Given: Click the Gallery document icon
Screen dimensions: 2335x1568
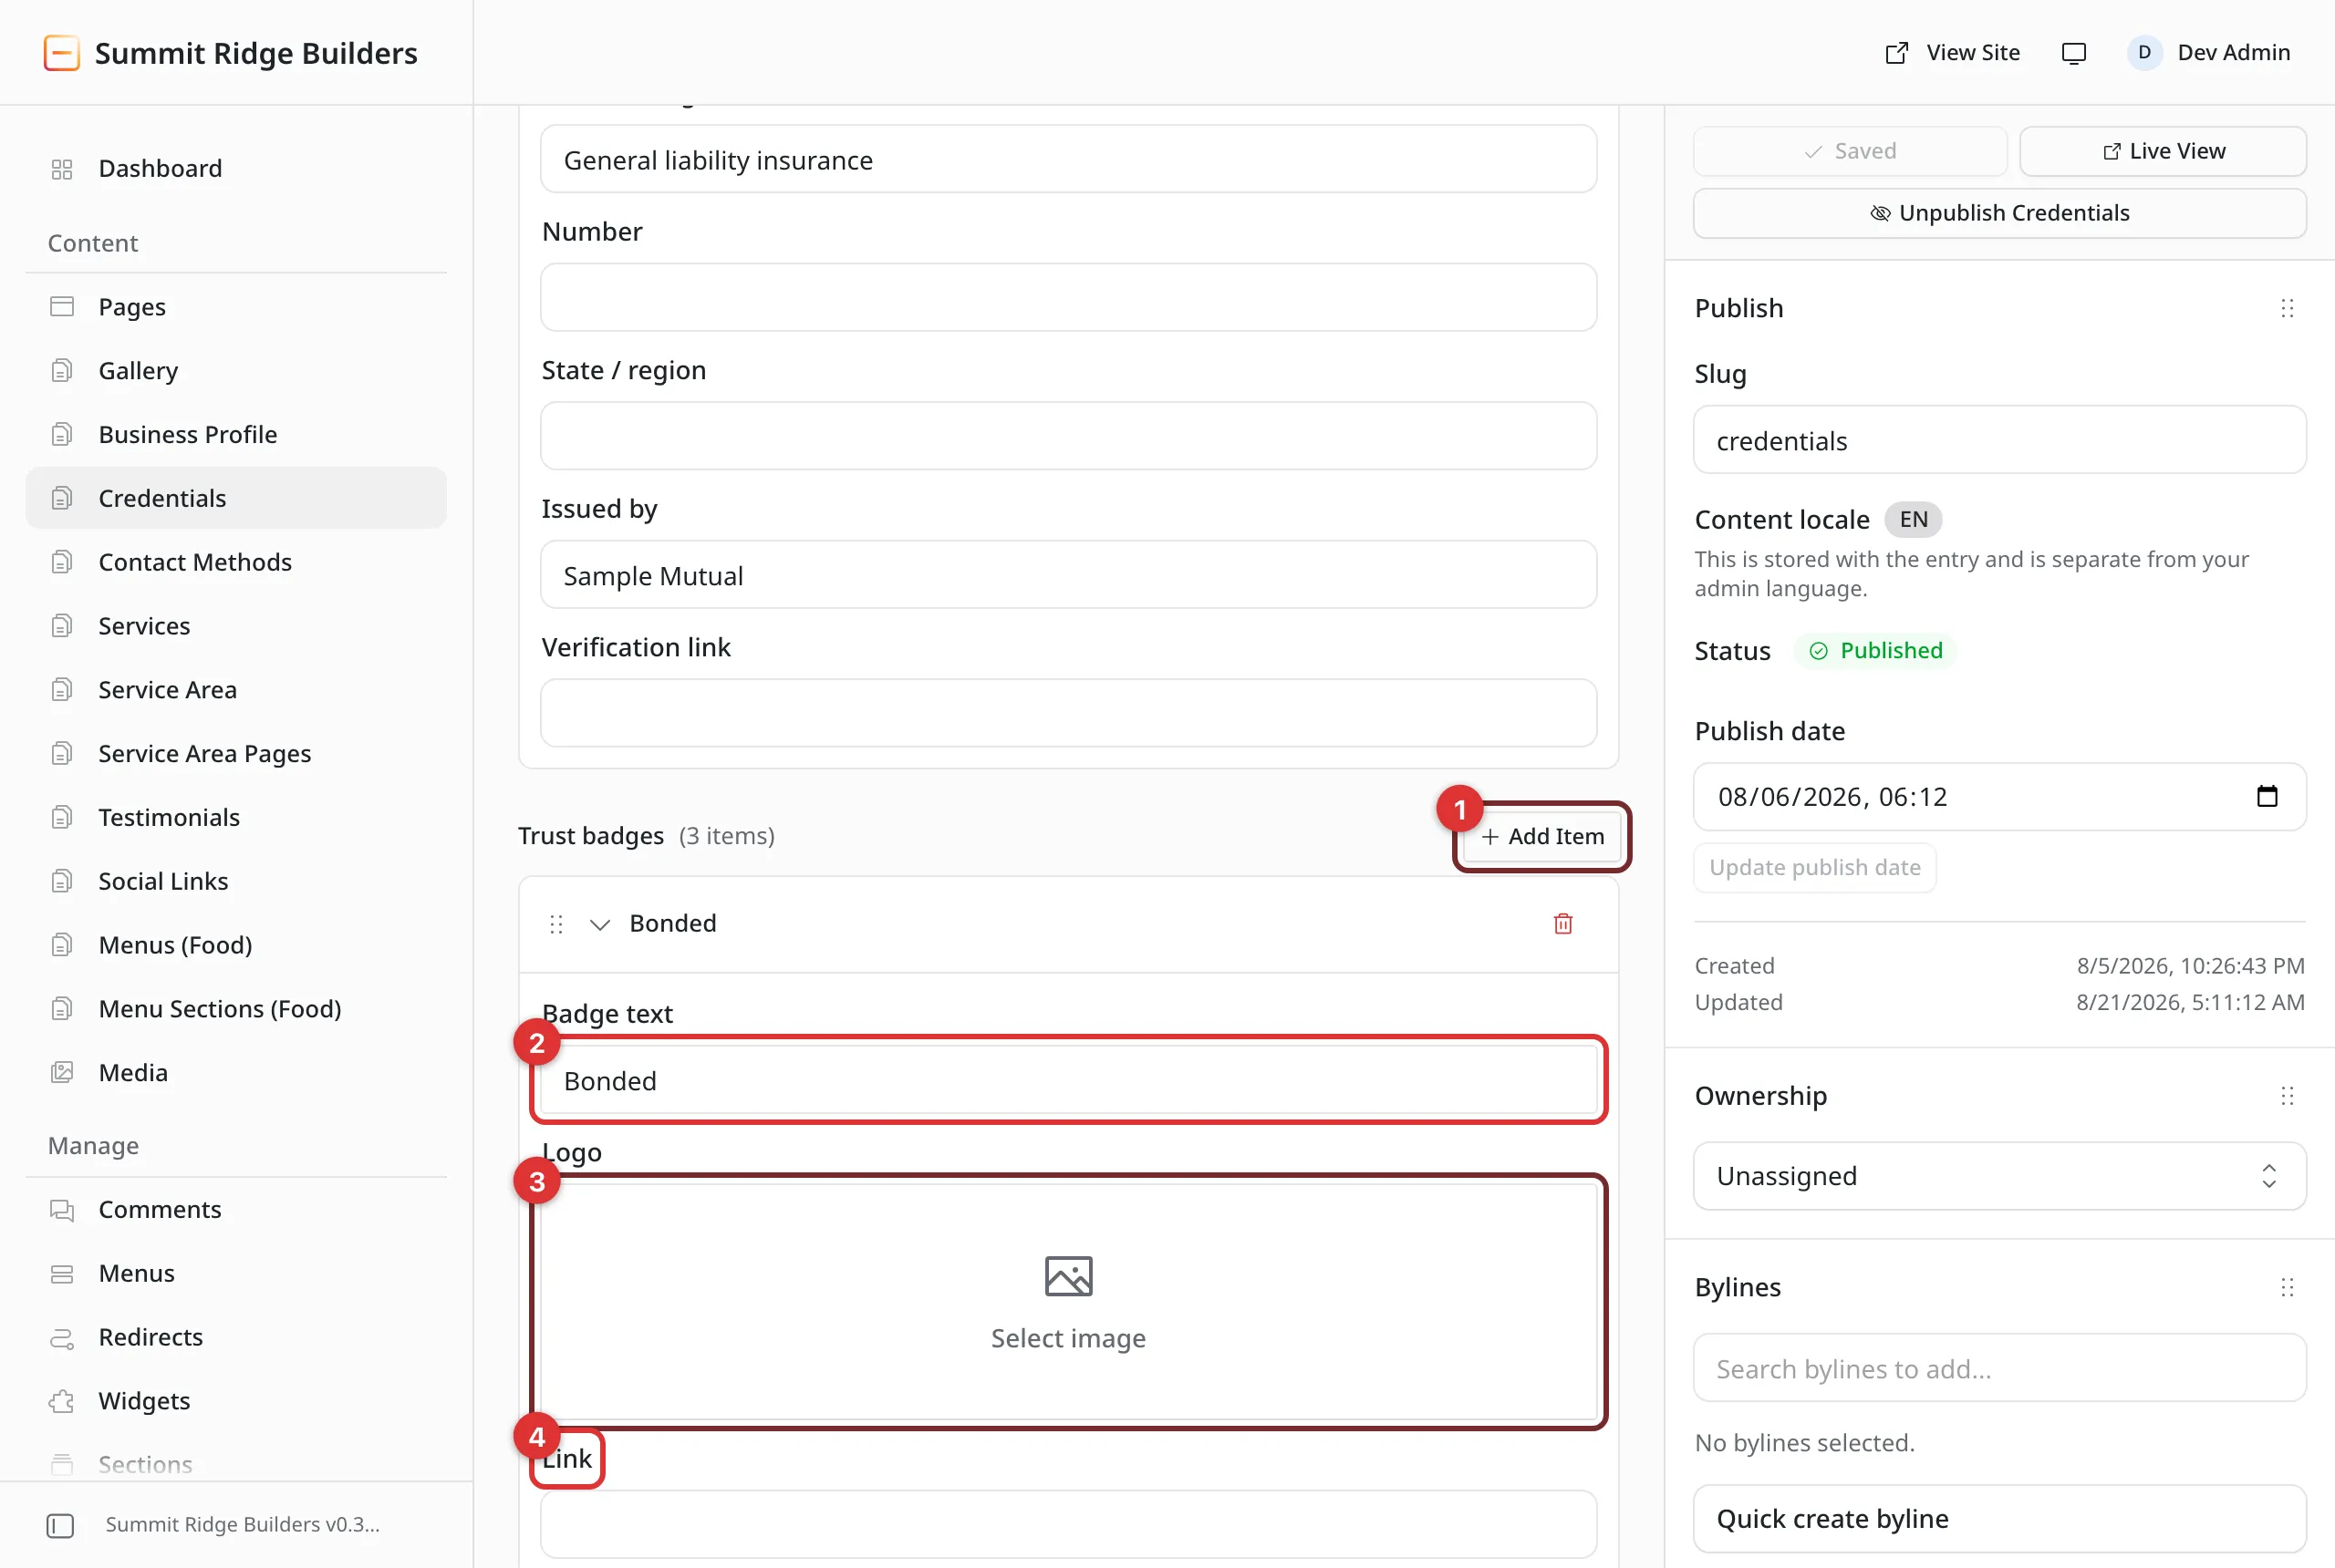Looking at the screenshot, I should click(x=62, y=371).
